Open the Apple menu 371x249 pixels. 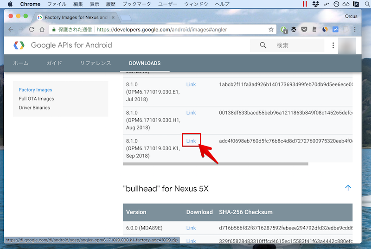point(10,4)
